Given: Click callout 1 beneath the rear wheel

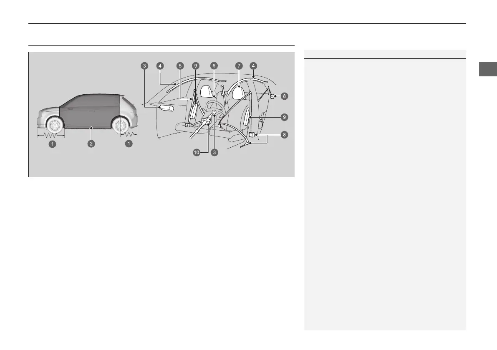Looking at the screenshot, I should (129, 144).
